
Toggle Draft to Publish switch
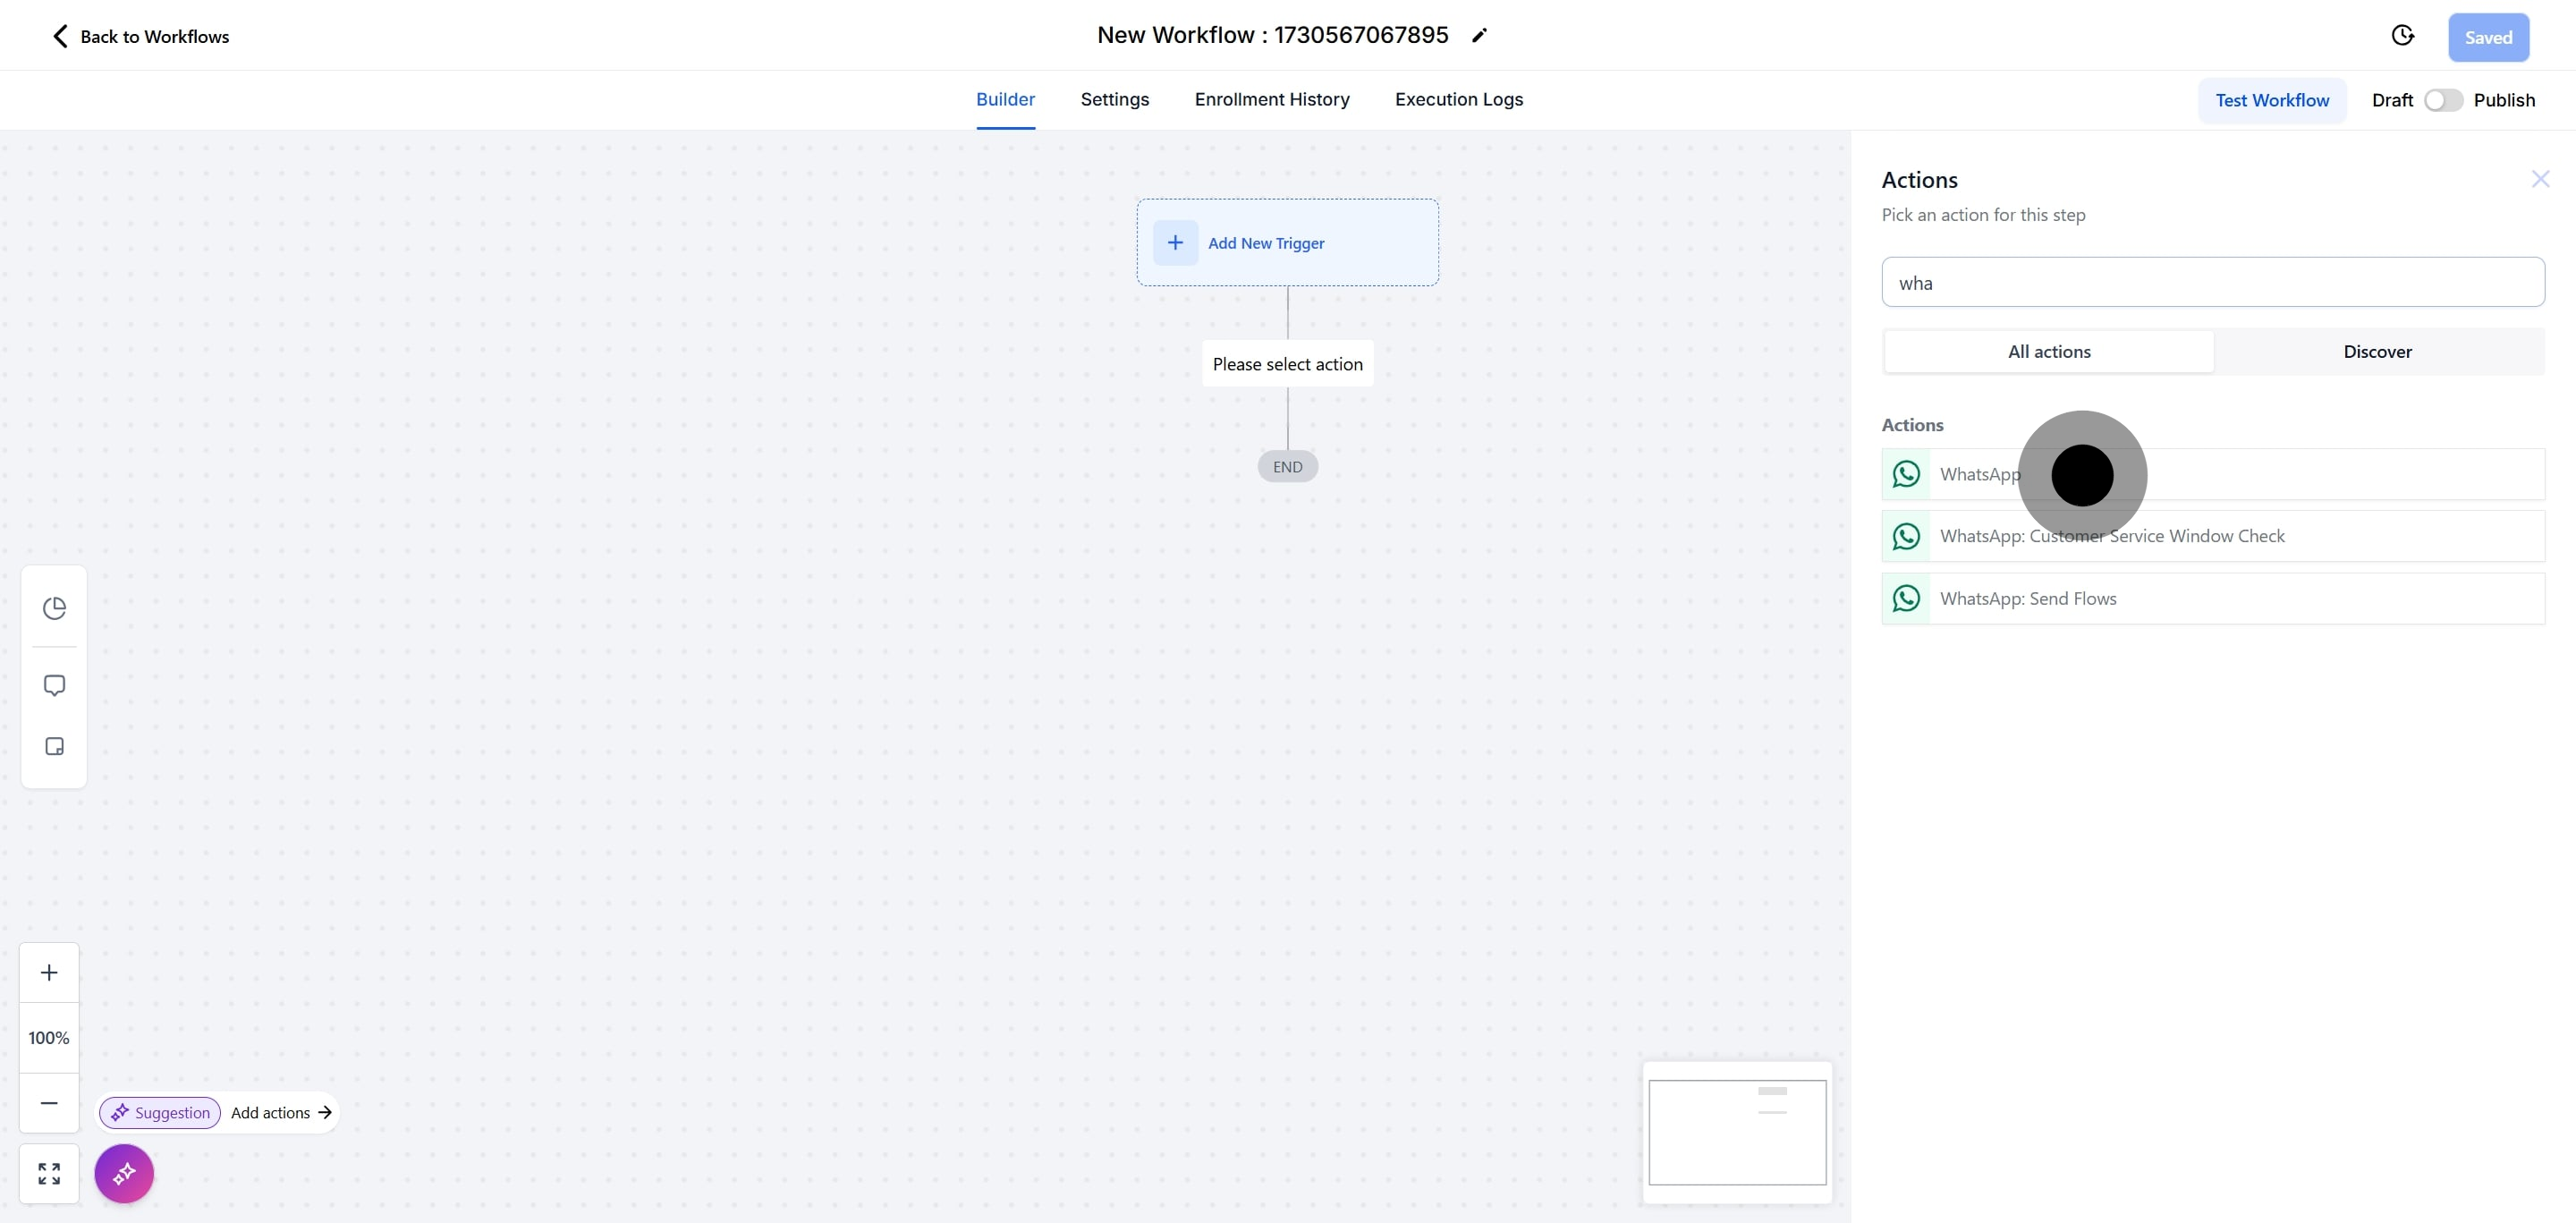(x=2442, y=100)
